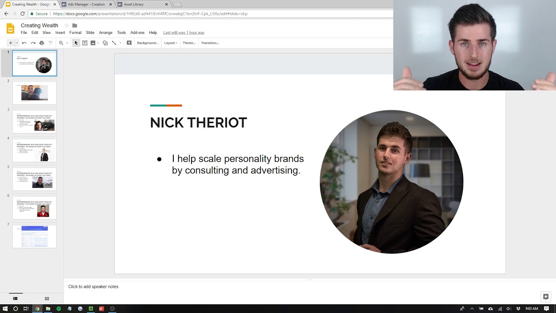556x313 pixels.
Task: Click the new slide plus button
Action: (x=10, y=43)
